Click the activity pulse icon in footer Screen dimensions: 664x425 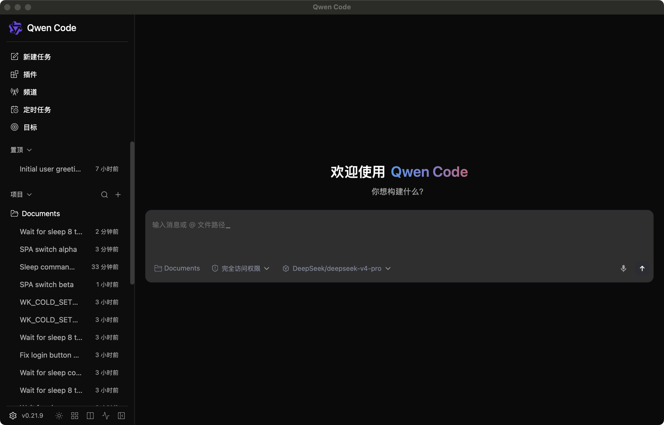[106, 416]
